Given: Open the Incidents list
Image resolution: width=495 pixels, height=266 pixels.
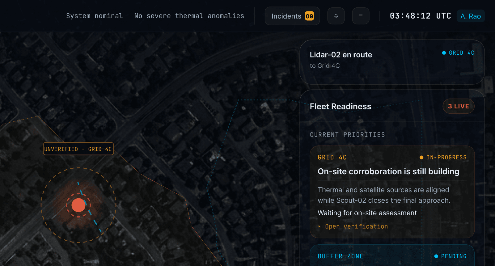Looking at the screenshot, I should pos(292,16).
